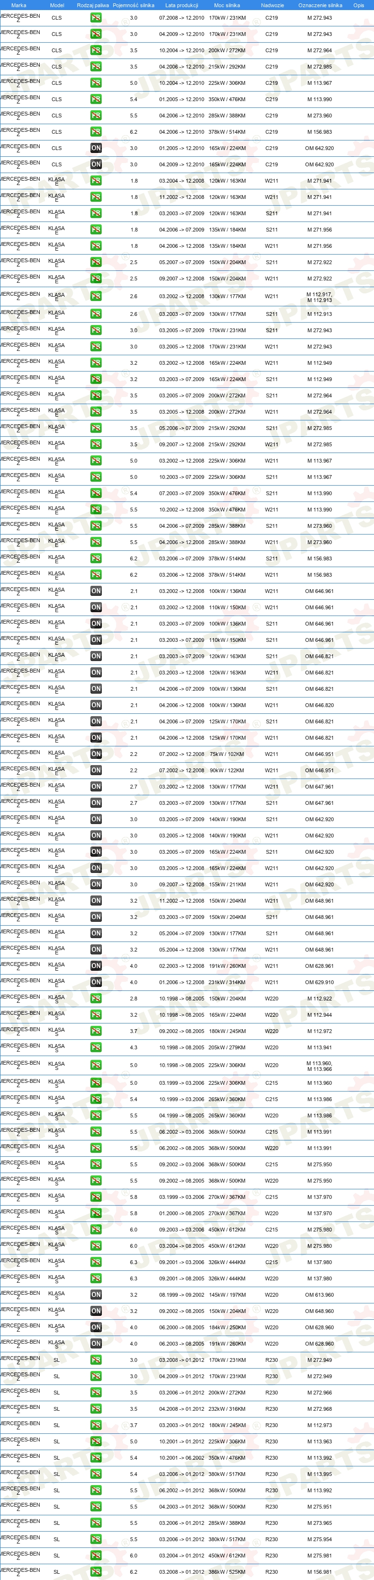Click the diesel ON icon in the OM 628.961 row
This screenshot has width=374, height=1580.
[96, 966]
